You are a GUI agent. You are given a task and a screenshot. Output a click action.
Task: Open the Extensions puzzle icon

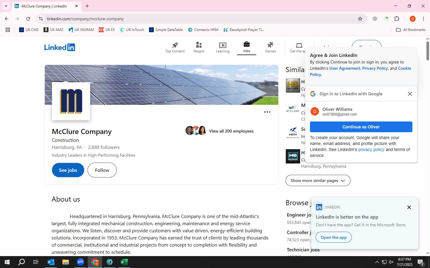[x=397, y=19]
